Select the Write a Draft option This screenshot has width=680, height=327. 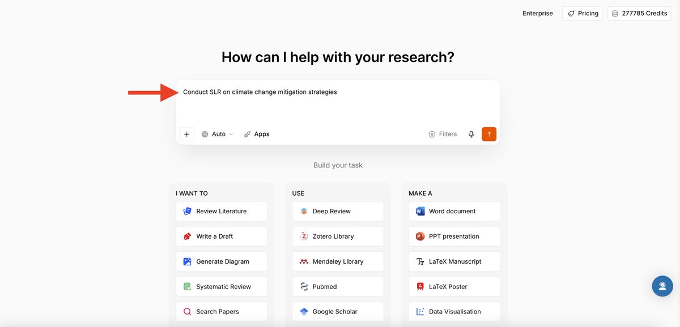(x=222, y=236)
